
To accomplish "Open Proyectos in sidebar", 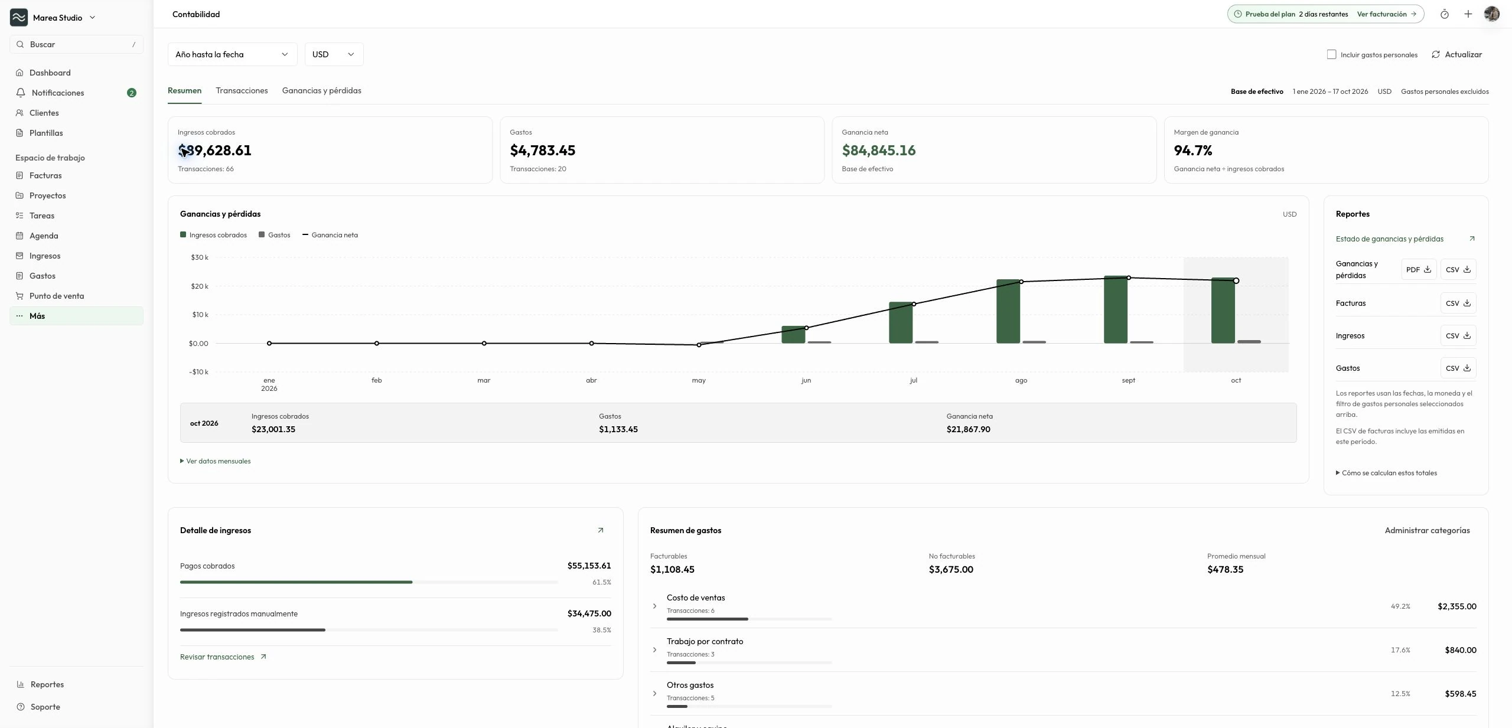I will [x=76, y=195].
